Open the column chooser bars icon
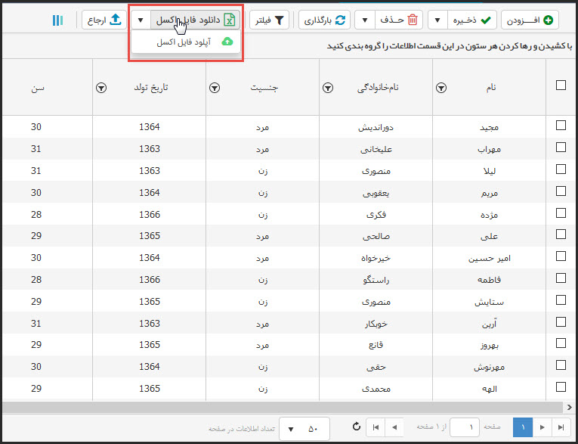Screen dimensions: 578x444 point(57,20)
